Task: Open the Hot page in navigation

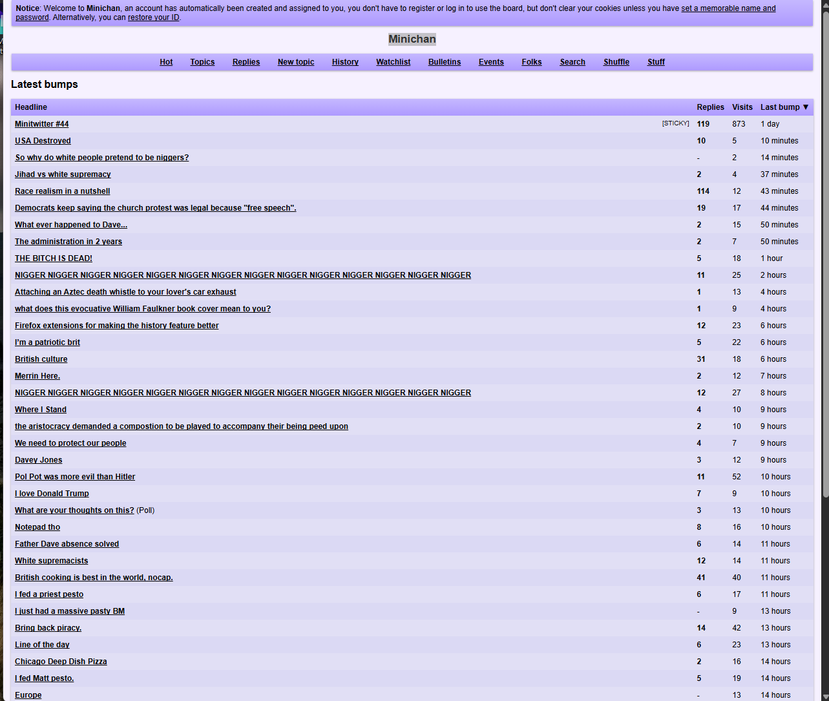Action: tap(166, 62)
